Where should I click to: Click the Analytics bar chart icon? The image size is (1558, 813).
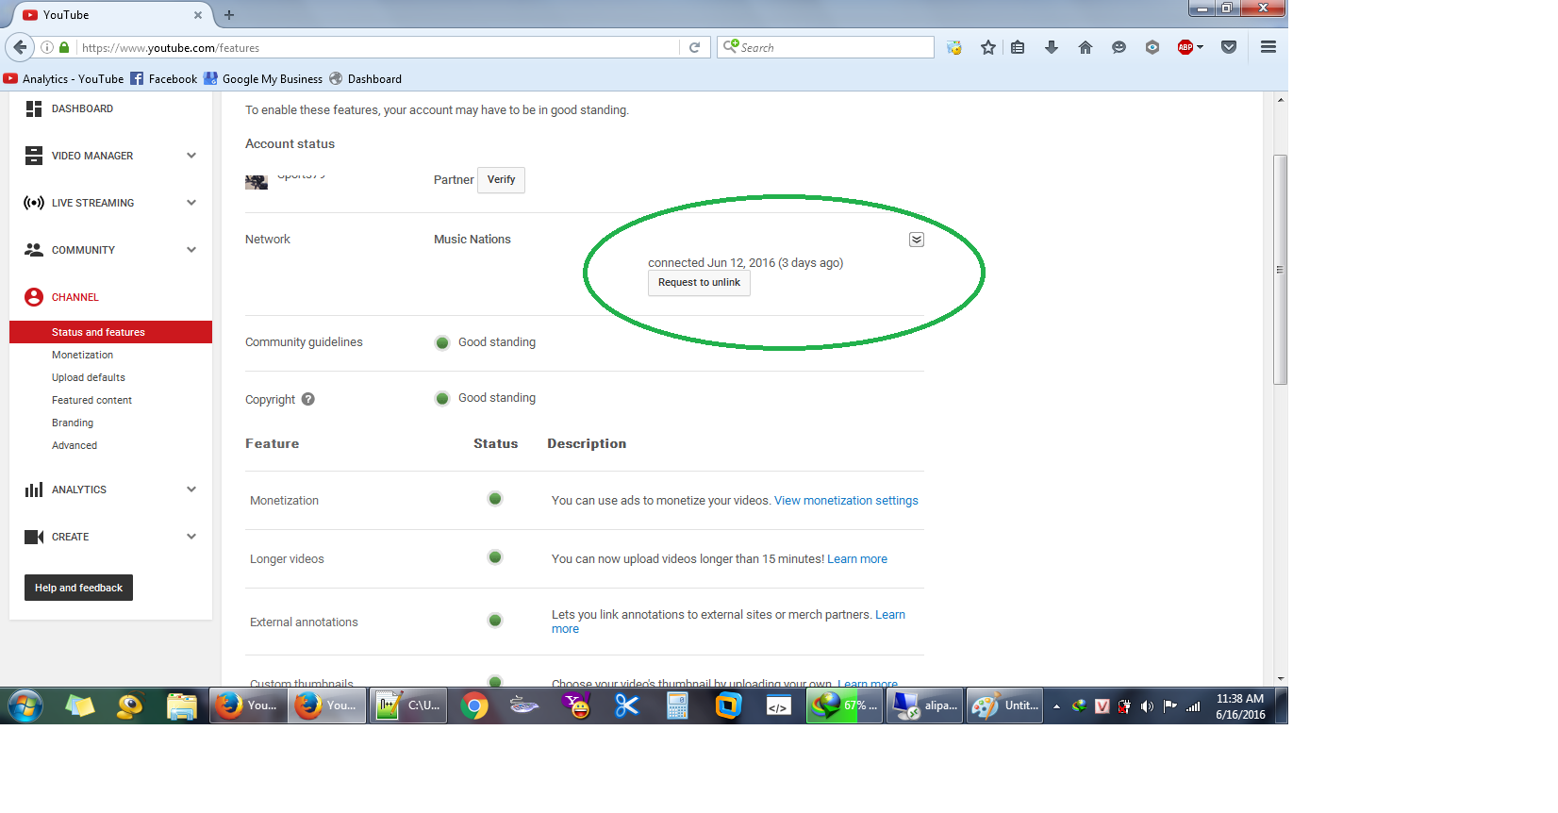[34, 489]
